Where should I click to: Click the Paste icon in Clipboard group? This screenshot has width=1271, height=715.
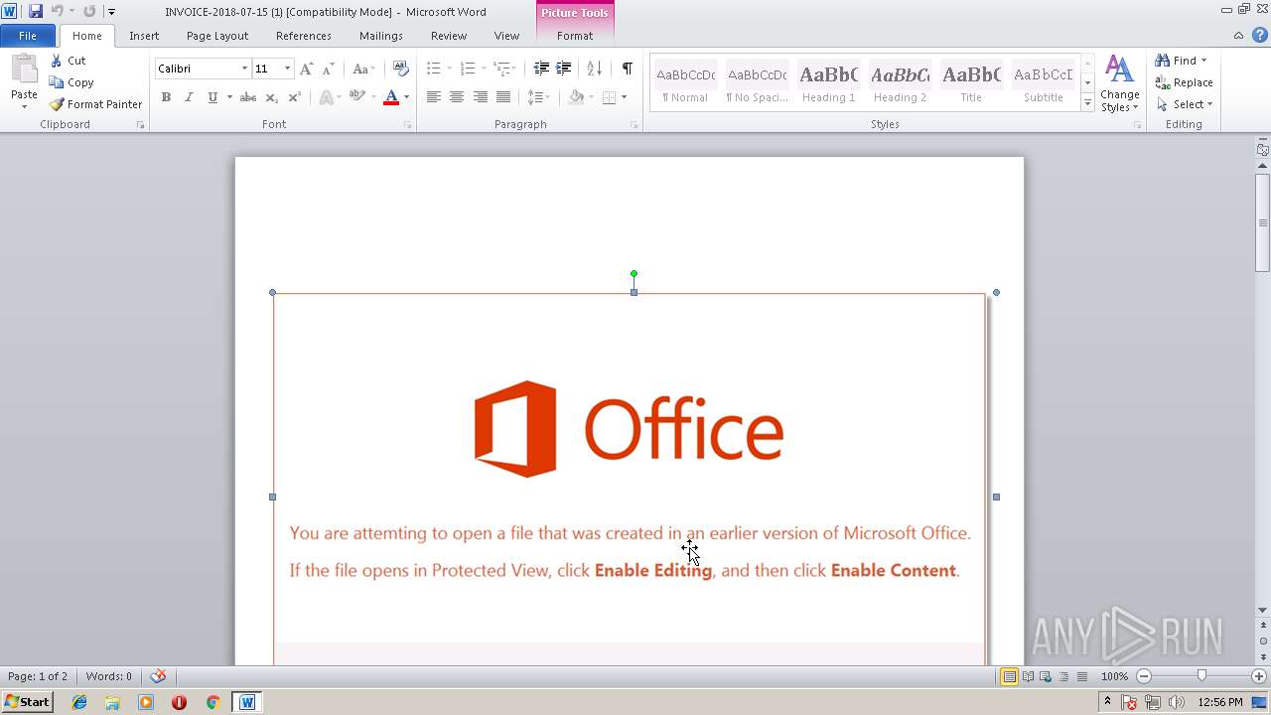(24, 70)
